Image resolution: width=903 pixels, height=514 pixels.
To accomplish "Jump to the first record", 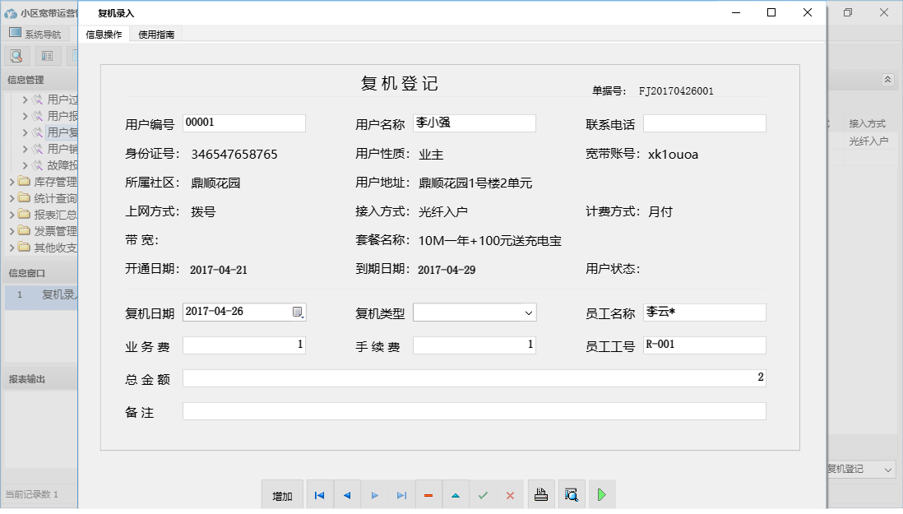I will coord(320,495).
